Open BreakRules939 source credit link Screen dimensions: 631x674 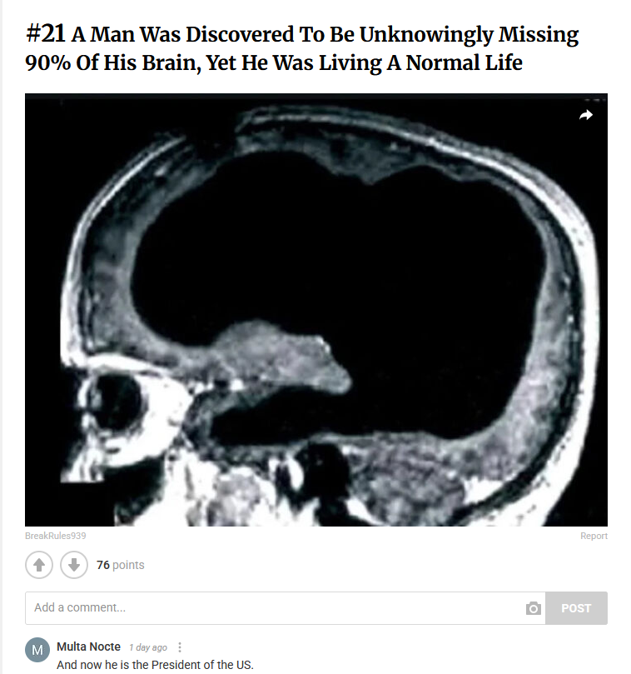[x=56, y=536]
